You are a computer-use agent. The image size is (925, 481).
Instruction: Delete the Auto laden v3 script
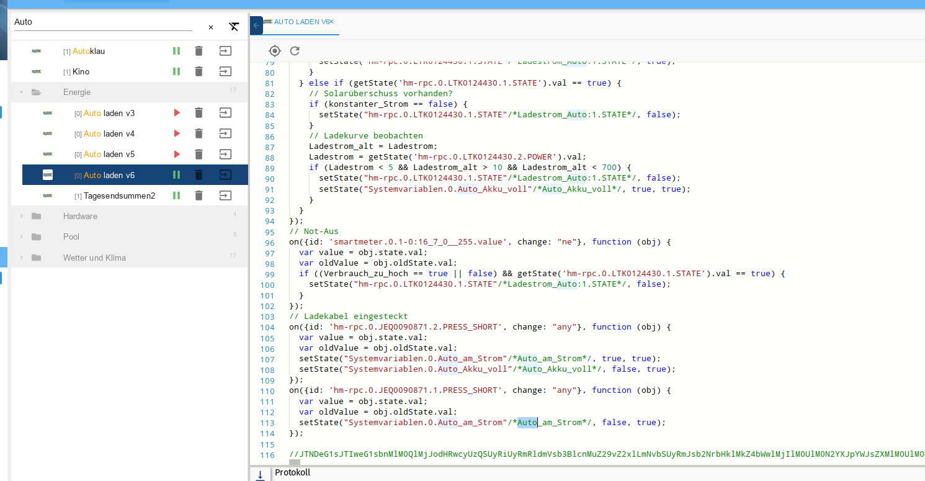(199, 113)
